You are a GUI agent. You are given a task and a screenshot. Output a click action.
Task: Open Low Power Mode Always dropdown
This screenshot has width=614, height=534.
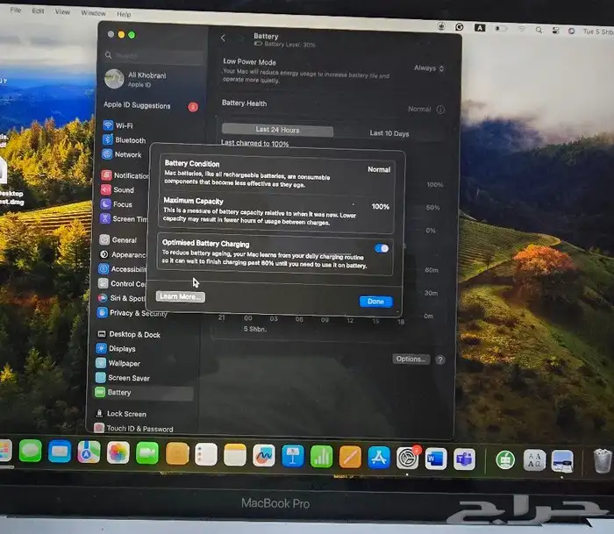pos(429,68)
